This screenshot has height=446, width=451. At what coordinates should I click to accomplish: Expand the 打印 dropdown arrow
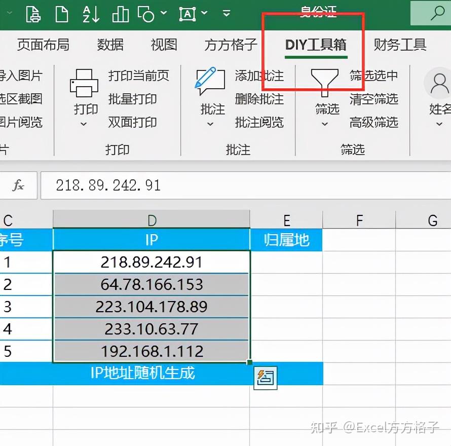84,123
